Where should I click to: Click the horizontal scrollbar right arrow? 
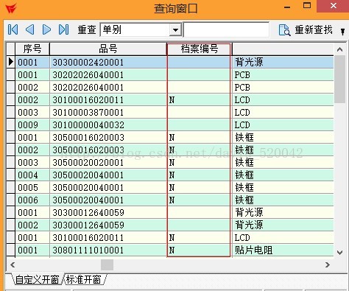pos(328,264)
